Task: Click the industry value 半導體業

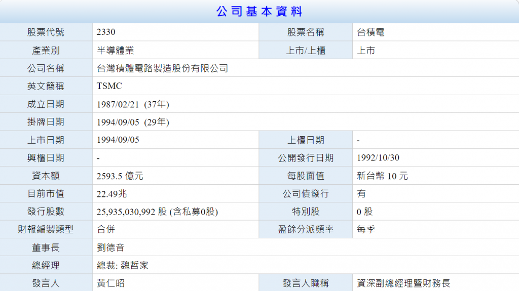Action: coord(115,51)
